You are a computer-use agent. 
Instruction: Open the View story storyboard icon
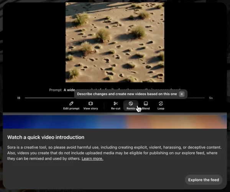[90, 103]
